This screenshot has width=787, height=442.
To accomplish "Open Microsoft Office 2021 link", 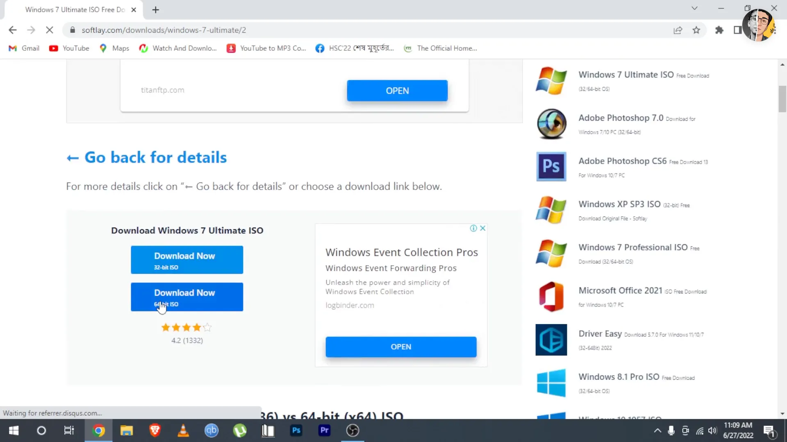I will coord(620,291).
